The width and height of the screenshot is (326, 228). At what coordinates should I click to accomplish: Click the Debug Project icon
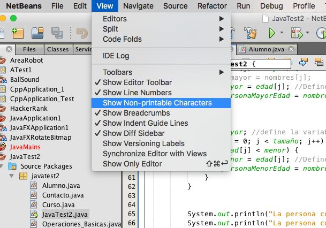[x=297, y=33]
